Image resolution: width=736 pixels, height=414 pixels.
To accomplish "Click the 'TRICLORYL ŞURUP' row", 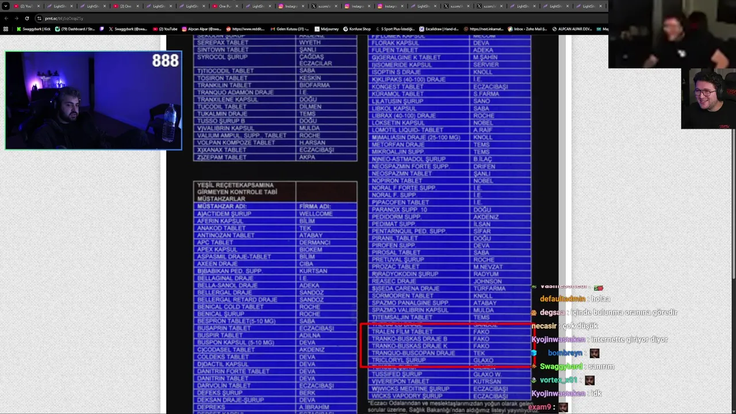I will tap(450, 360).
